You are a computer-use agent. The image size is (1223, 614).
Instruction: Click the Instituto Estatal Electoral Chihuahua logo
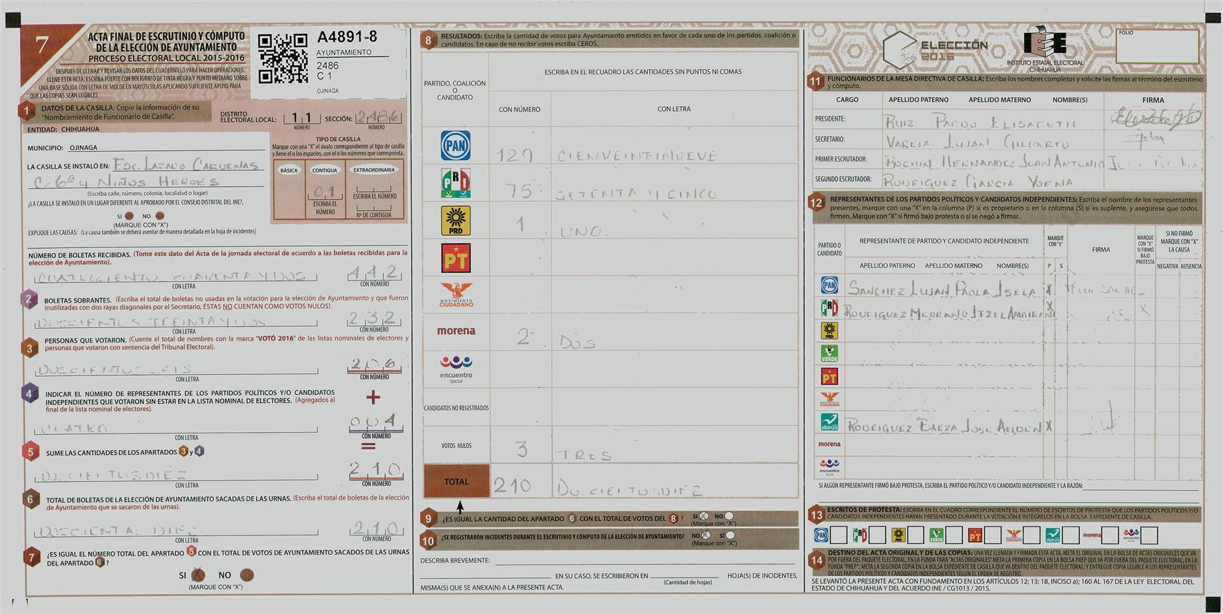click(x=1045, y=48)
